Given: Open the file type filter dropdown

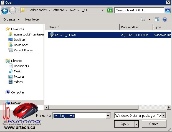Looking at the screenshot, I should click(164, 115).
